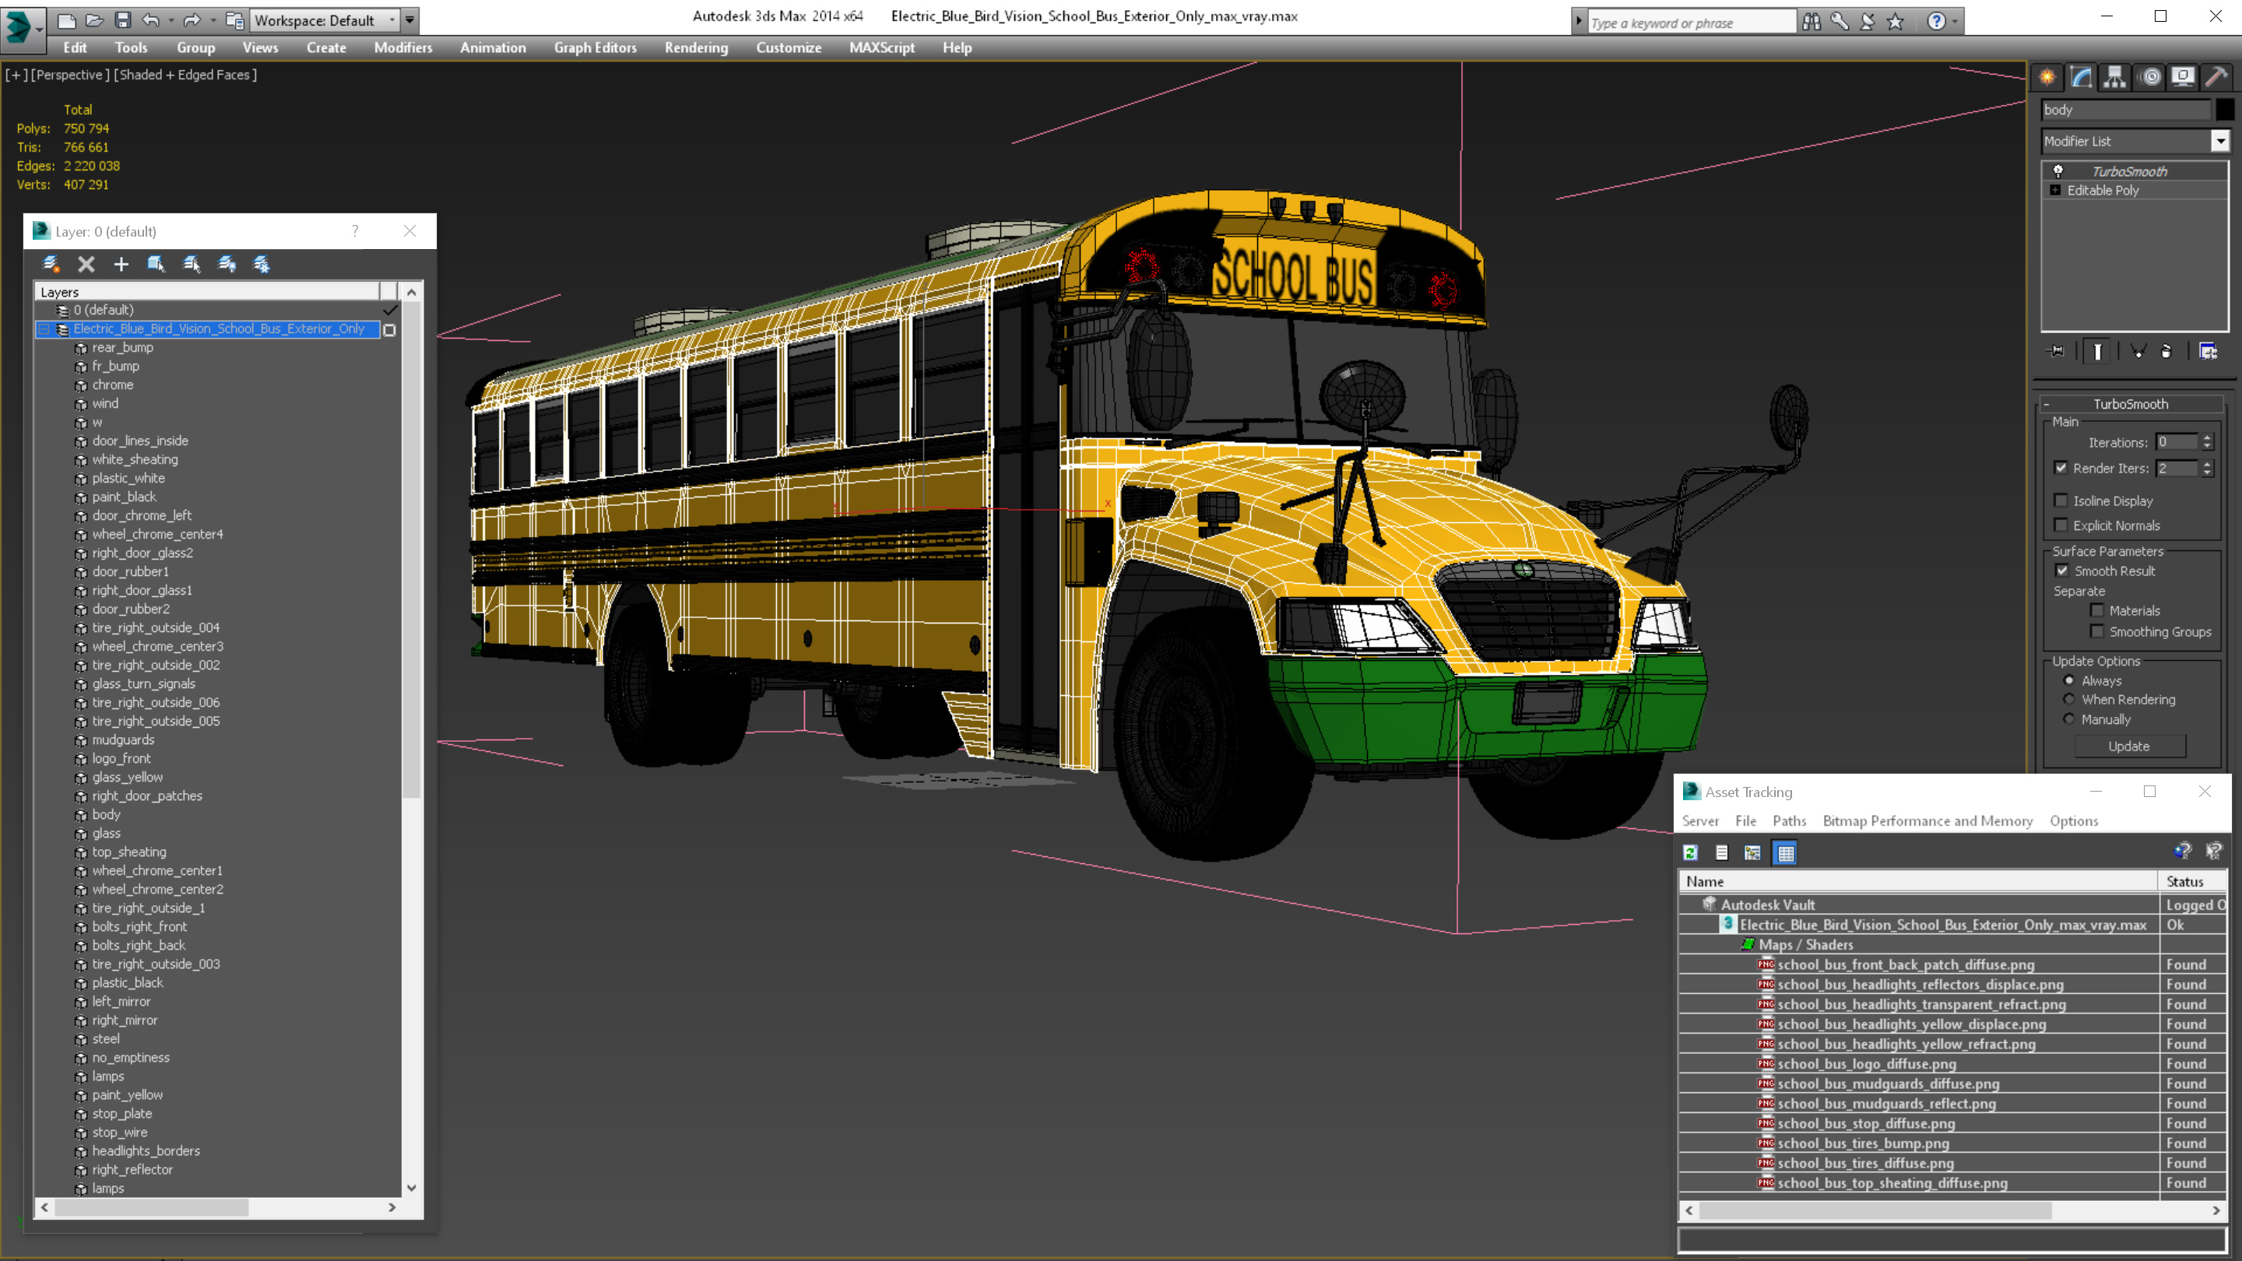Image resolution: width=2242 pixels, height=1261 pixels.
Task: Open the Display command panel tab
Action: pos(2183,78)
